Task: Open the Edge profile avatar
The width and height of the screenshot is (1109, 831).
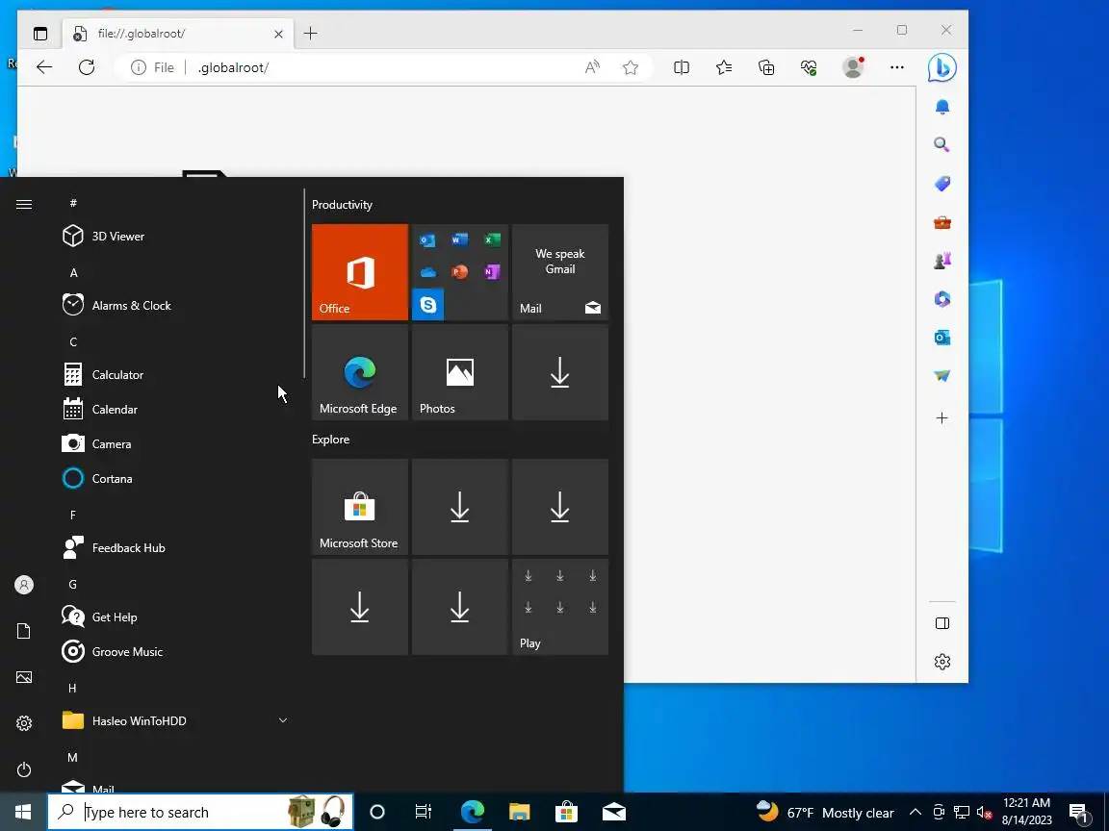Action: 854,67
